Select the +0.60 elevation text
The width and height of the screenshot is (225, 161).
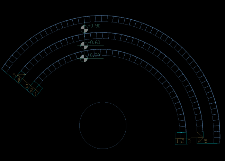(x=94, y=42)
